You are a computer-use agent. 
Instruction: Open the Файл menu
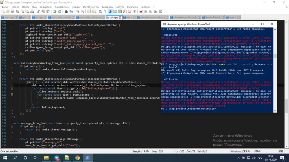(x=5, y=7)
